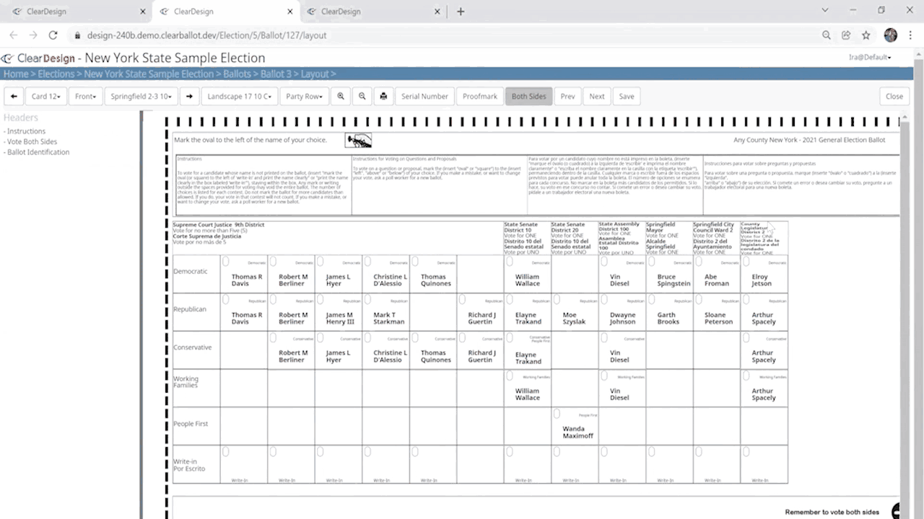
Task: Click the Proofmark button
Action: 480,97
